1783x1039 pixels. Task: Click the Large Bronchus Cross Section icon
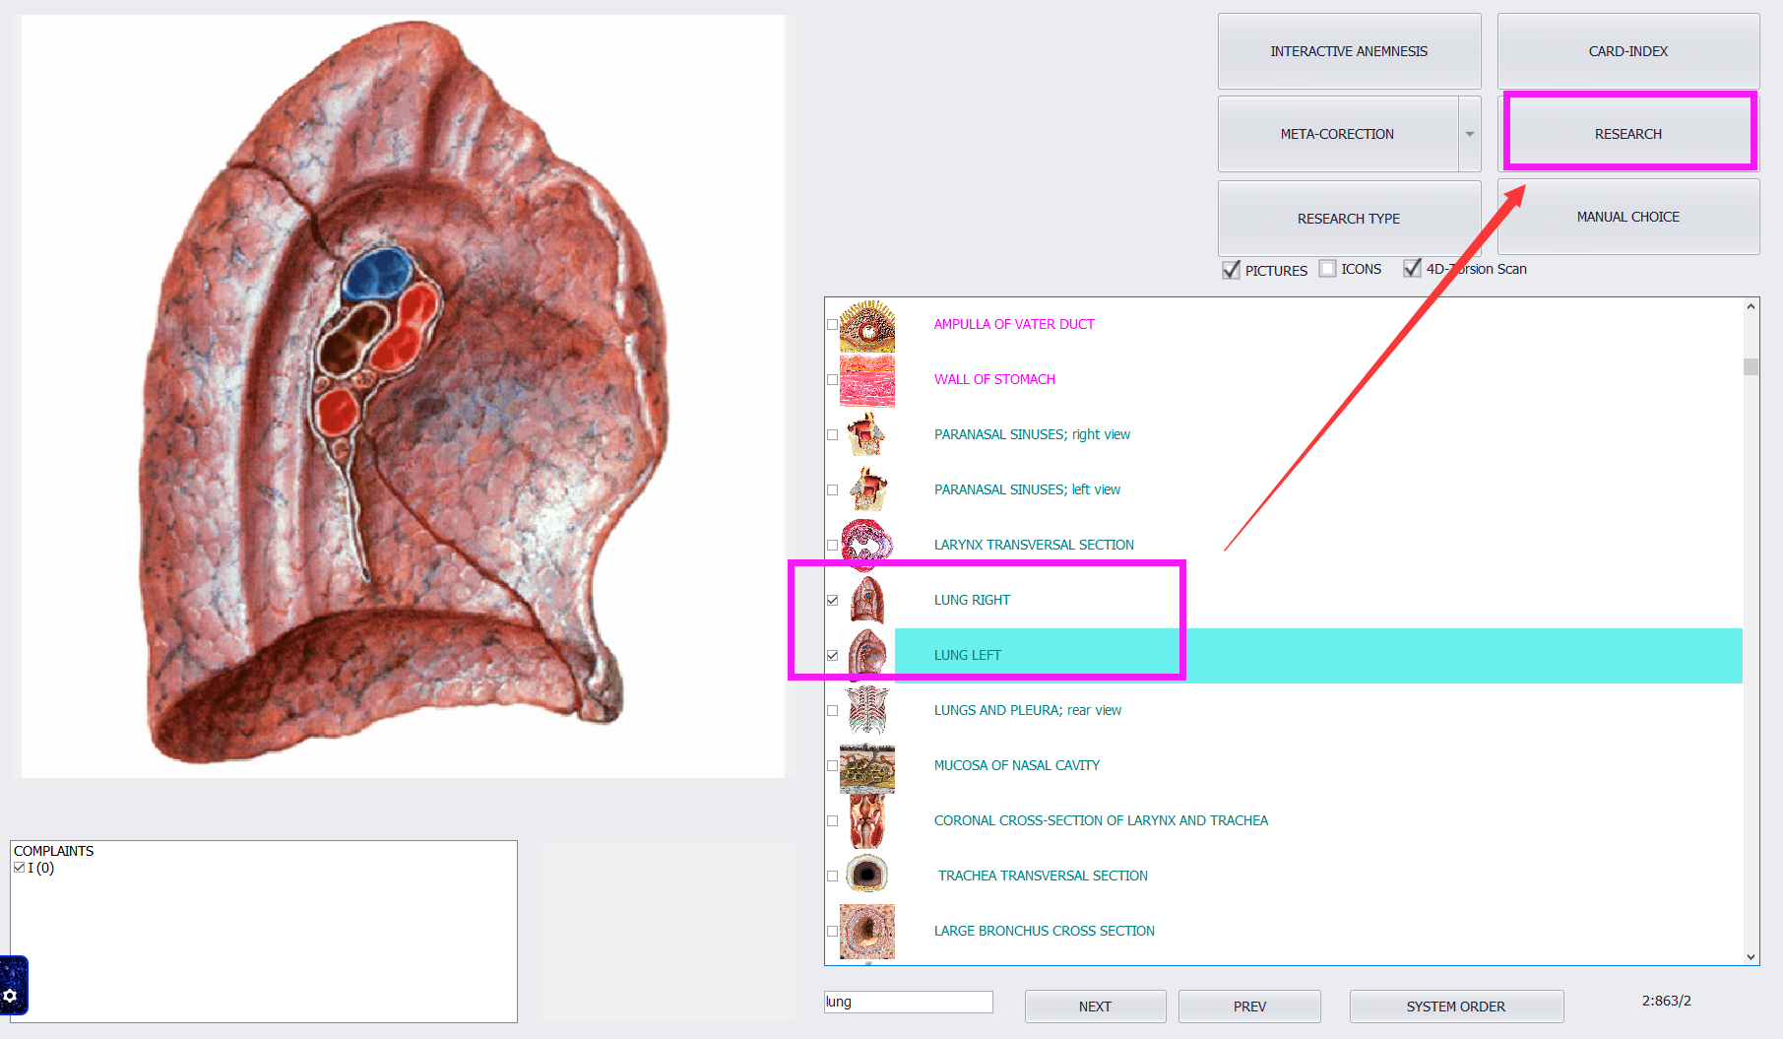coord(866,931)
